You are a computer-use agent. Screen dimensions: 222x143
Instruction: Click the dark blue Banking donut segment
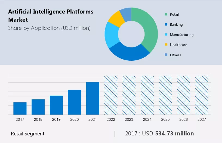coord(129,53)
